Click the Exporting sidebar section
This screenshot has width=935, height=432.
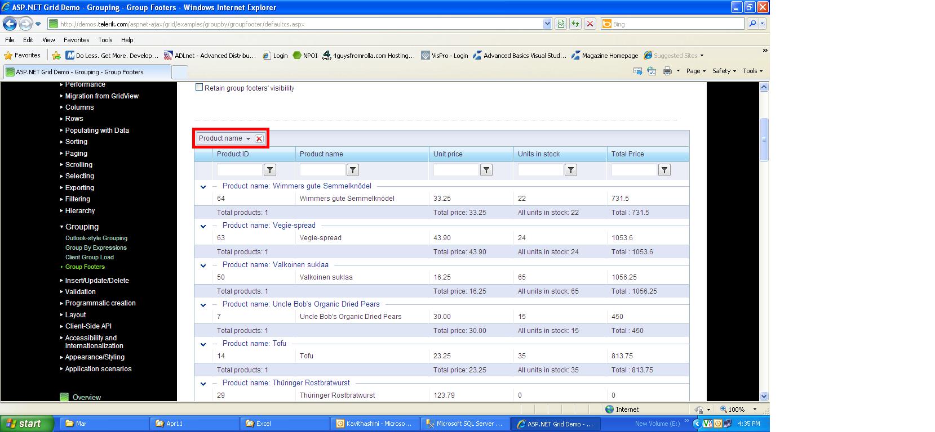click(79, 188)
